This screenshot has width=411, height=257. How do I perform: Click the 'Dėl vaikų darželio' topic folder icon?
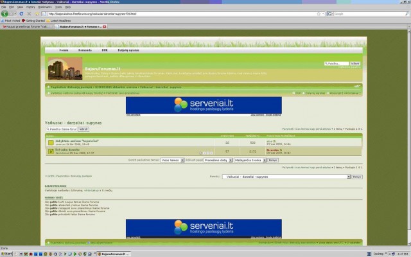pos(51,152)
